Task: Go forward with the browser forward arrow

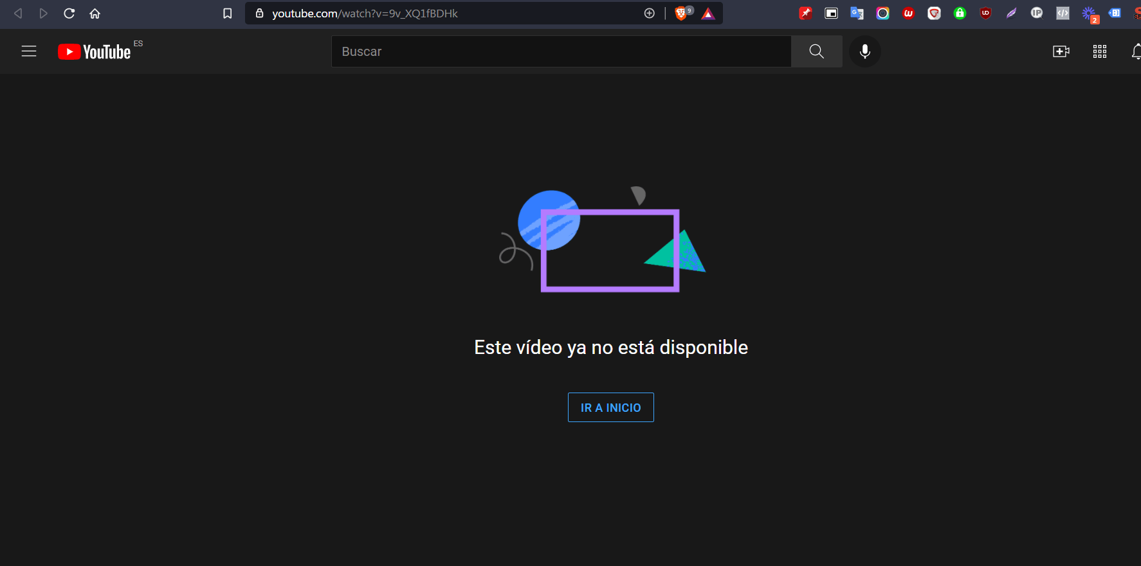Action: tap(43, 13)
